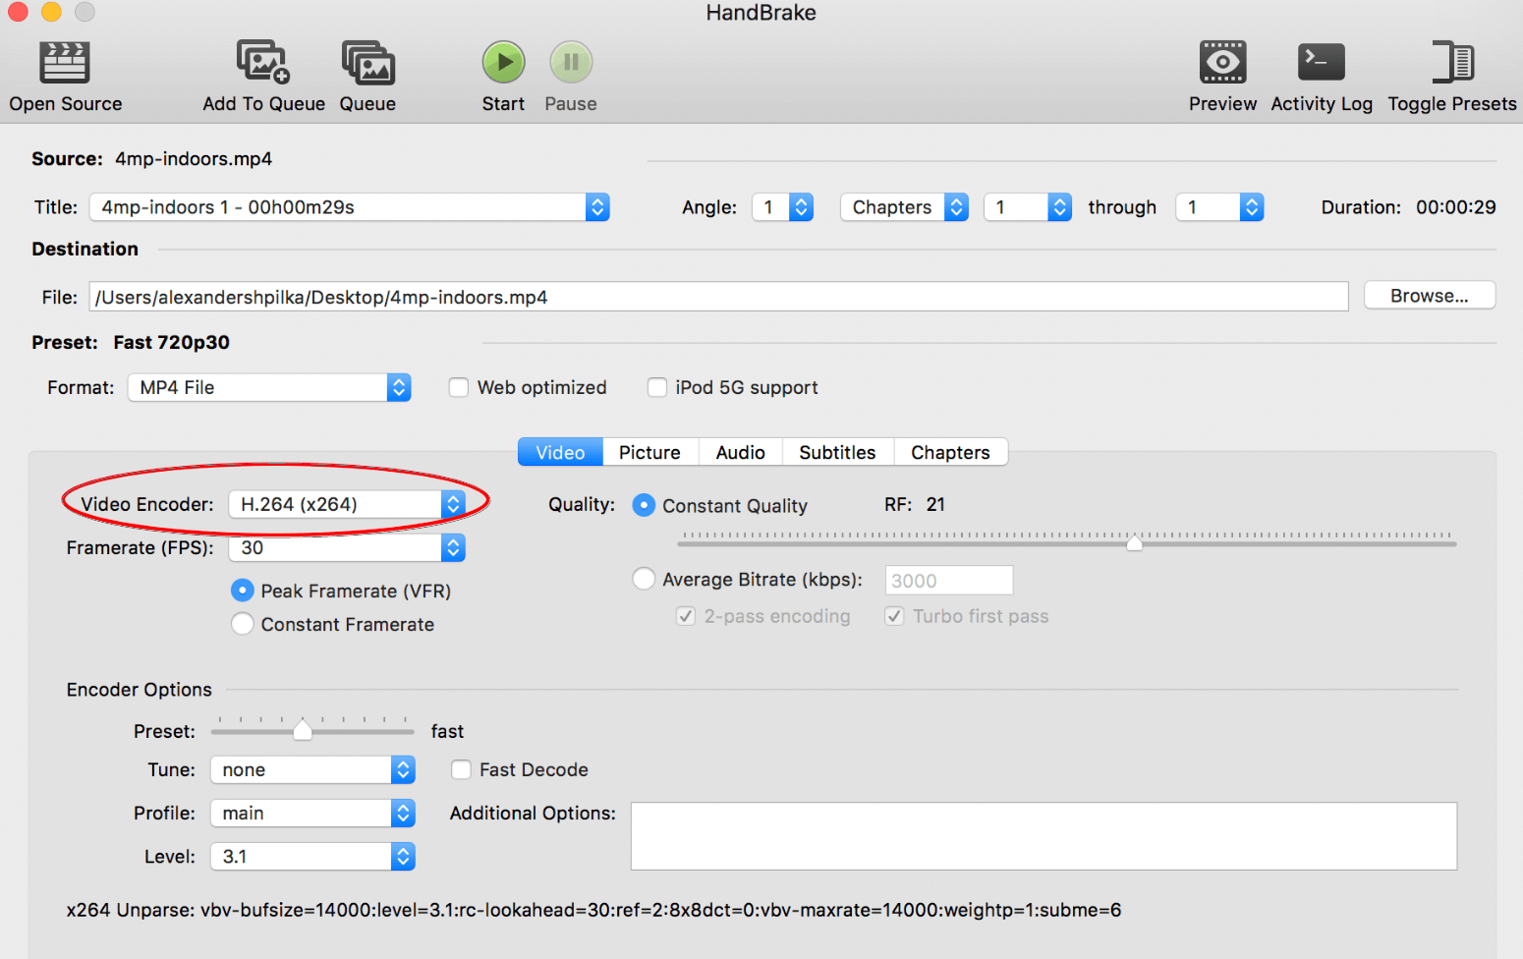Toggle the 2-pass encoding checkbox
Viewport: 1523px width, 959px height.
(686, 616)
